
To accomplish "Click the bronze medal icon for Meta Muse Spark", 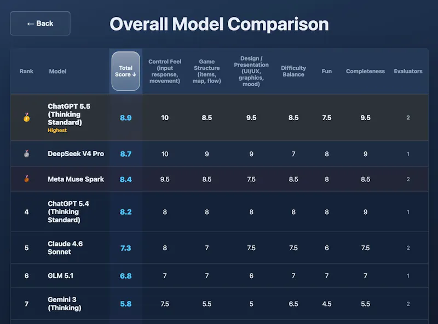I will tap(26, 179).
